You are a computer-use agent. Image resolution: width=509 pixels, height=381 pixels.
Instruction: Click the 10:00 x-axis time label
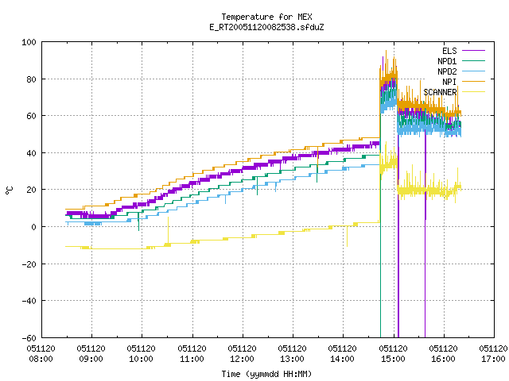142,359
